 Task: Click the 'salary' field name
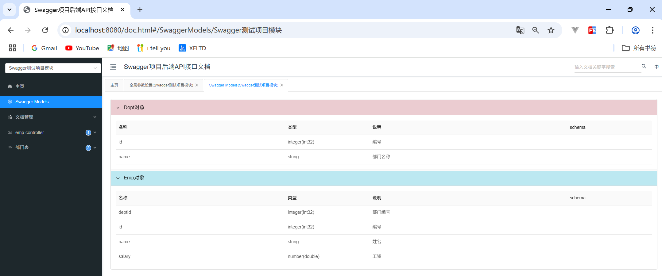point(124,256)
